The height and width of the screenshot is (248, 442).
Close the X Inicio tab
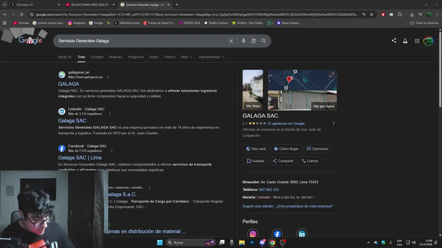coord(59,5)
